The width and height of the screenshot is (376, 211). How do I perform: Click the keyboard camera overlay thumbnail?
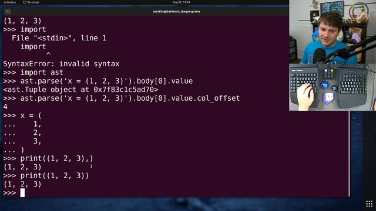pos(333,87)
